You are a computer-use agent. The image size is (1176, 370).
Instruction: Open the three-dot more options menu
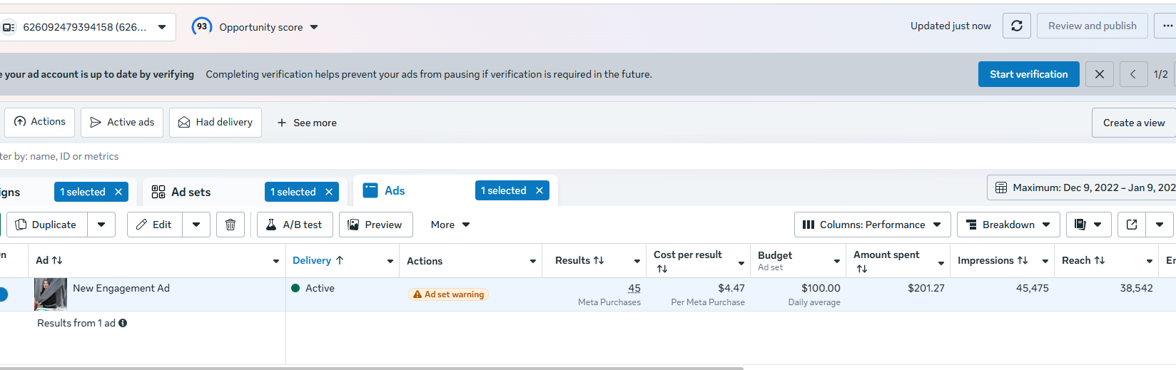click(1167, 26)
